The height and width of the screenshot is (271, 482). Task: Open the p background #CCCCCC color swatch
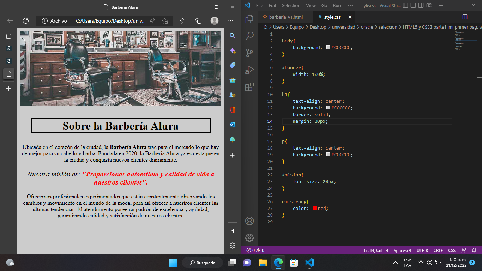[328, 155]
